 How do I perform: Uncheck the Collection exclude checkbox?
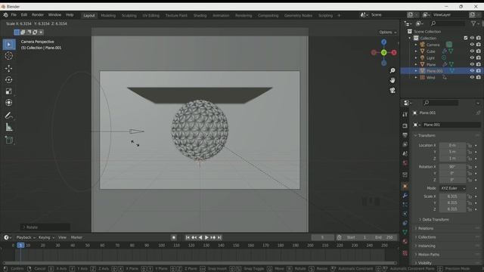[x=466, y=38]
